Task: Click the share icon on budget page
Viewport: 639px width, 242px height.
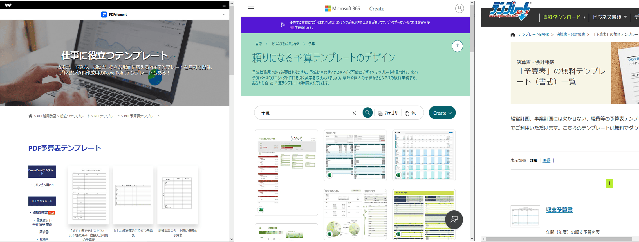Action: tap(458, 46)
